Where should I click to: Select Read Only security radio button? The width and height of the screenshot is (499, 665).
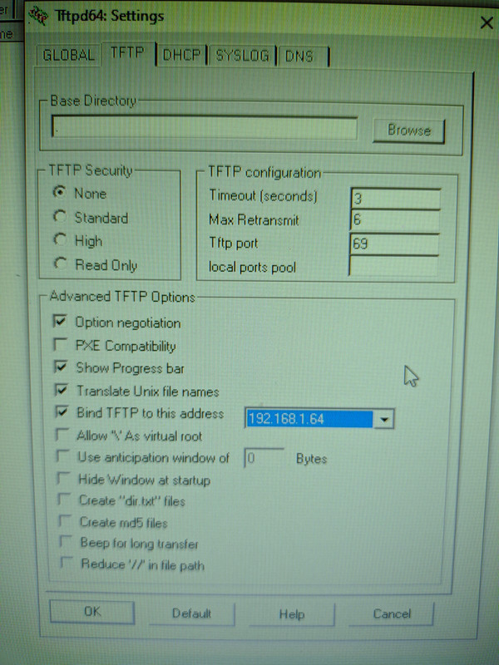click(60, 264)
